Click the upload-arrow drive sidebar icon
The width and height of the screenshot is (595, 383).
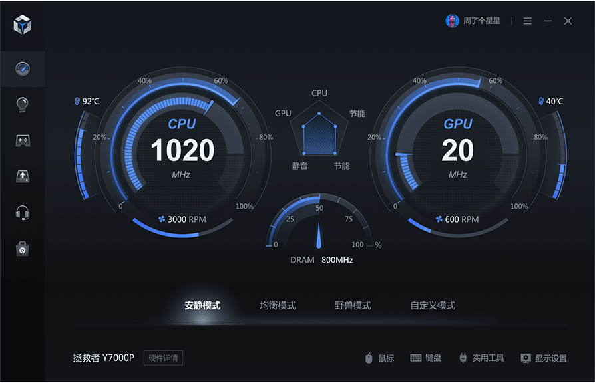coord(23,176)
